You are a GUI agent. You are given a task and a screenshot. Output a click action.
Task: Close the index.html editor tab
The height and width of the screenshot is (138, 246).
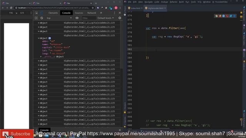point(142,8)
